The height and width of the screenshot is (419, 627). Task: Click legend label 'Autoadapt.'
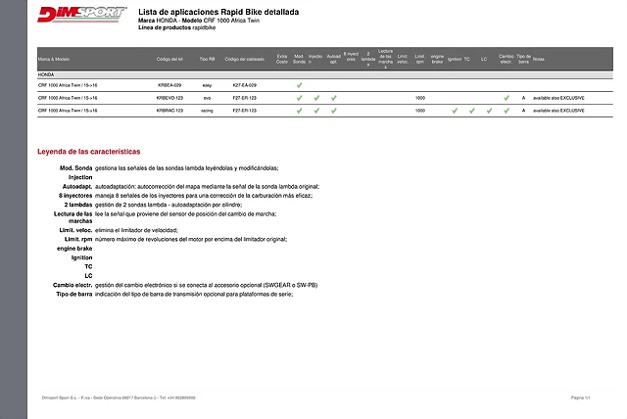[77, 187]
